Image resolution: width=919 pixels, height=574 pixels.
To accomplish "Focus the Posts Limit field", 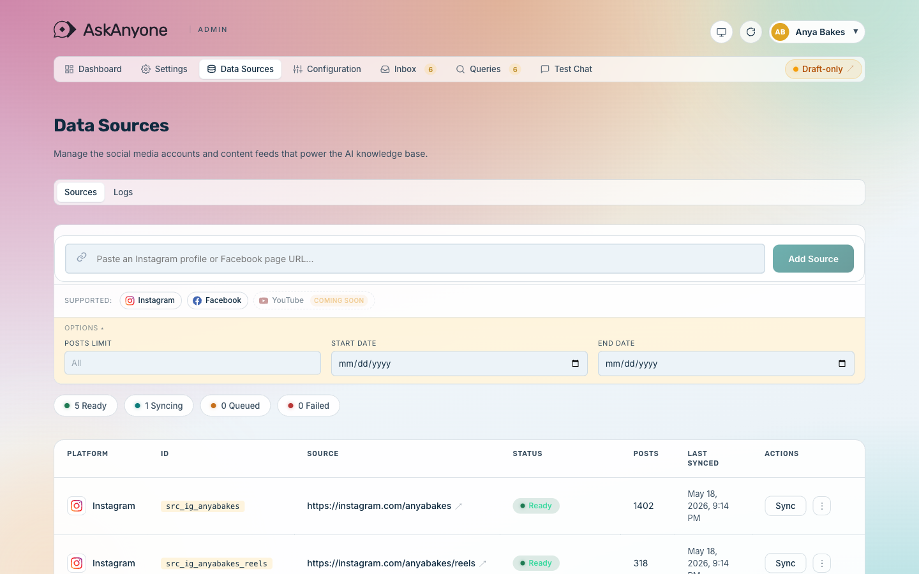I will pyautogui.click(x=193, y=363).
